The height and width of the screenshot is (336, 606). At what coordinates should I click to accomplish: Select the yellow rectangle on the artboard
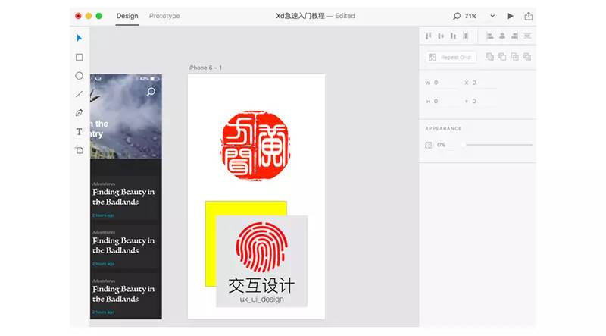(210, 243)
